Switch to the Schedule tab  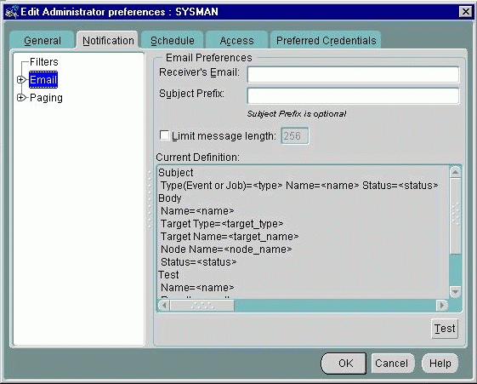173,40
